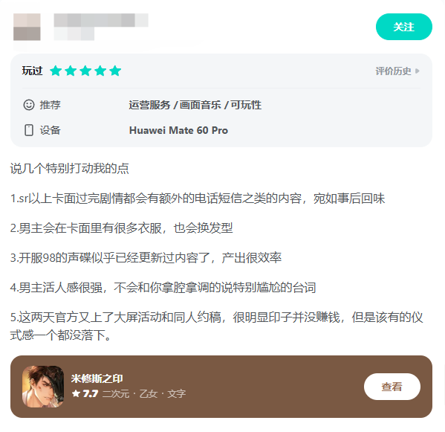This screenshot has width=445, height=432.
Task: Click the second rating star
Action: [x=71, y=71]
